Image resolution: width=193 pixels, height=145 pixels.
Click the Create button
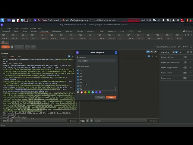(111, 97)
